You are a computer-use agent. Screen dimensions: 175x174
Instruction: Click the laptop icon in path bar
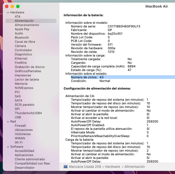[66, 167]
